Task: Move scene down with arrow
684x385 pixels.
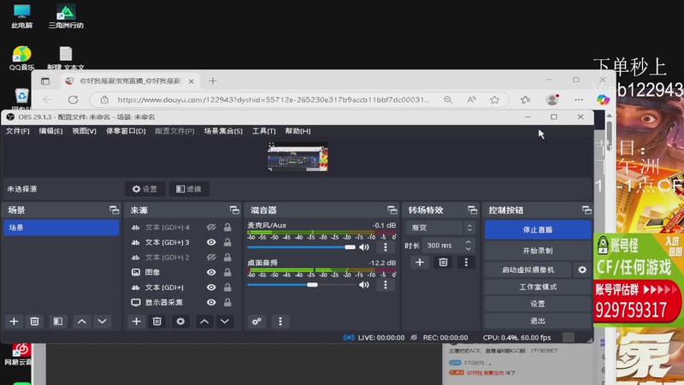Action: click(102, 322)
